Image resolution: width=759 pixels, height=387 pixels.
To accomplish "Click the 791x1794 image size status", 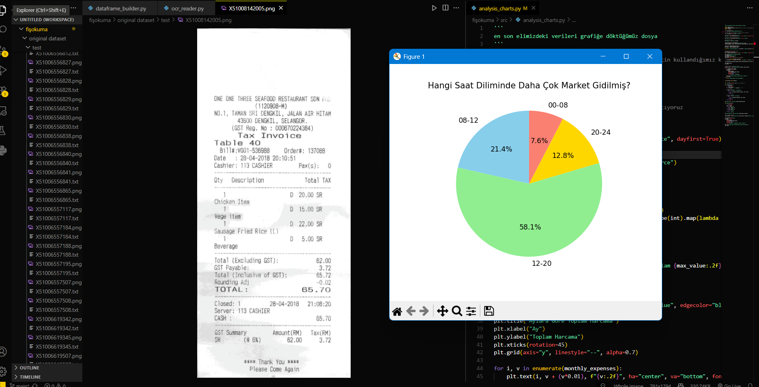I will [660, 385].
